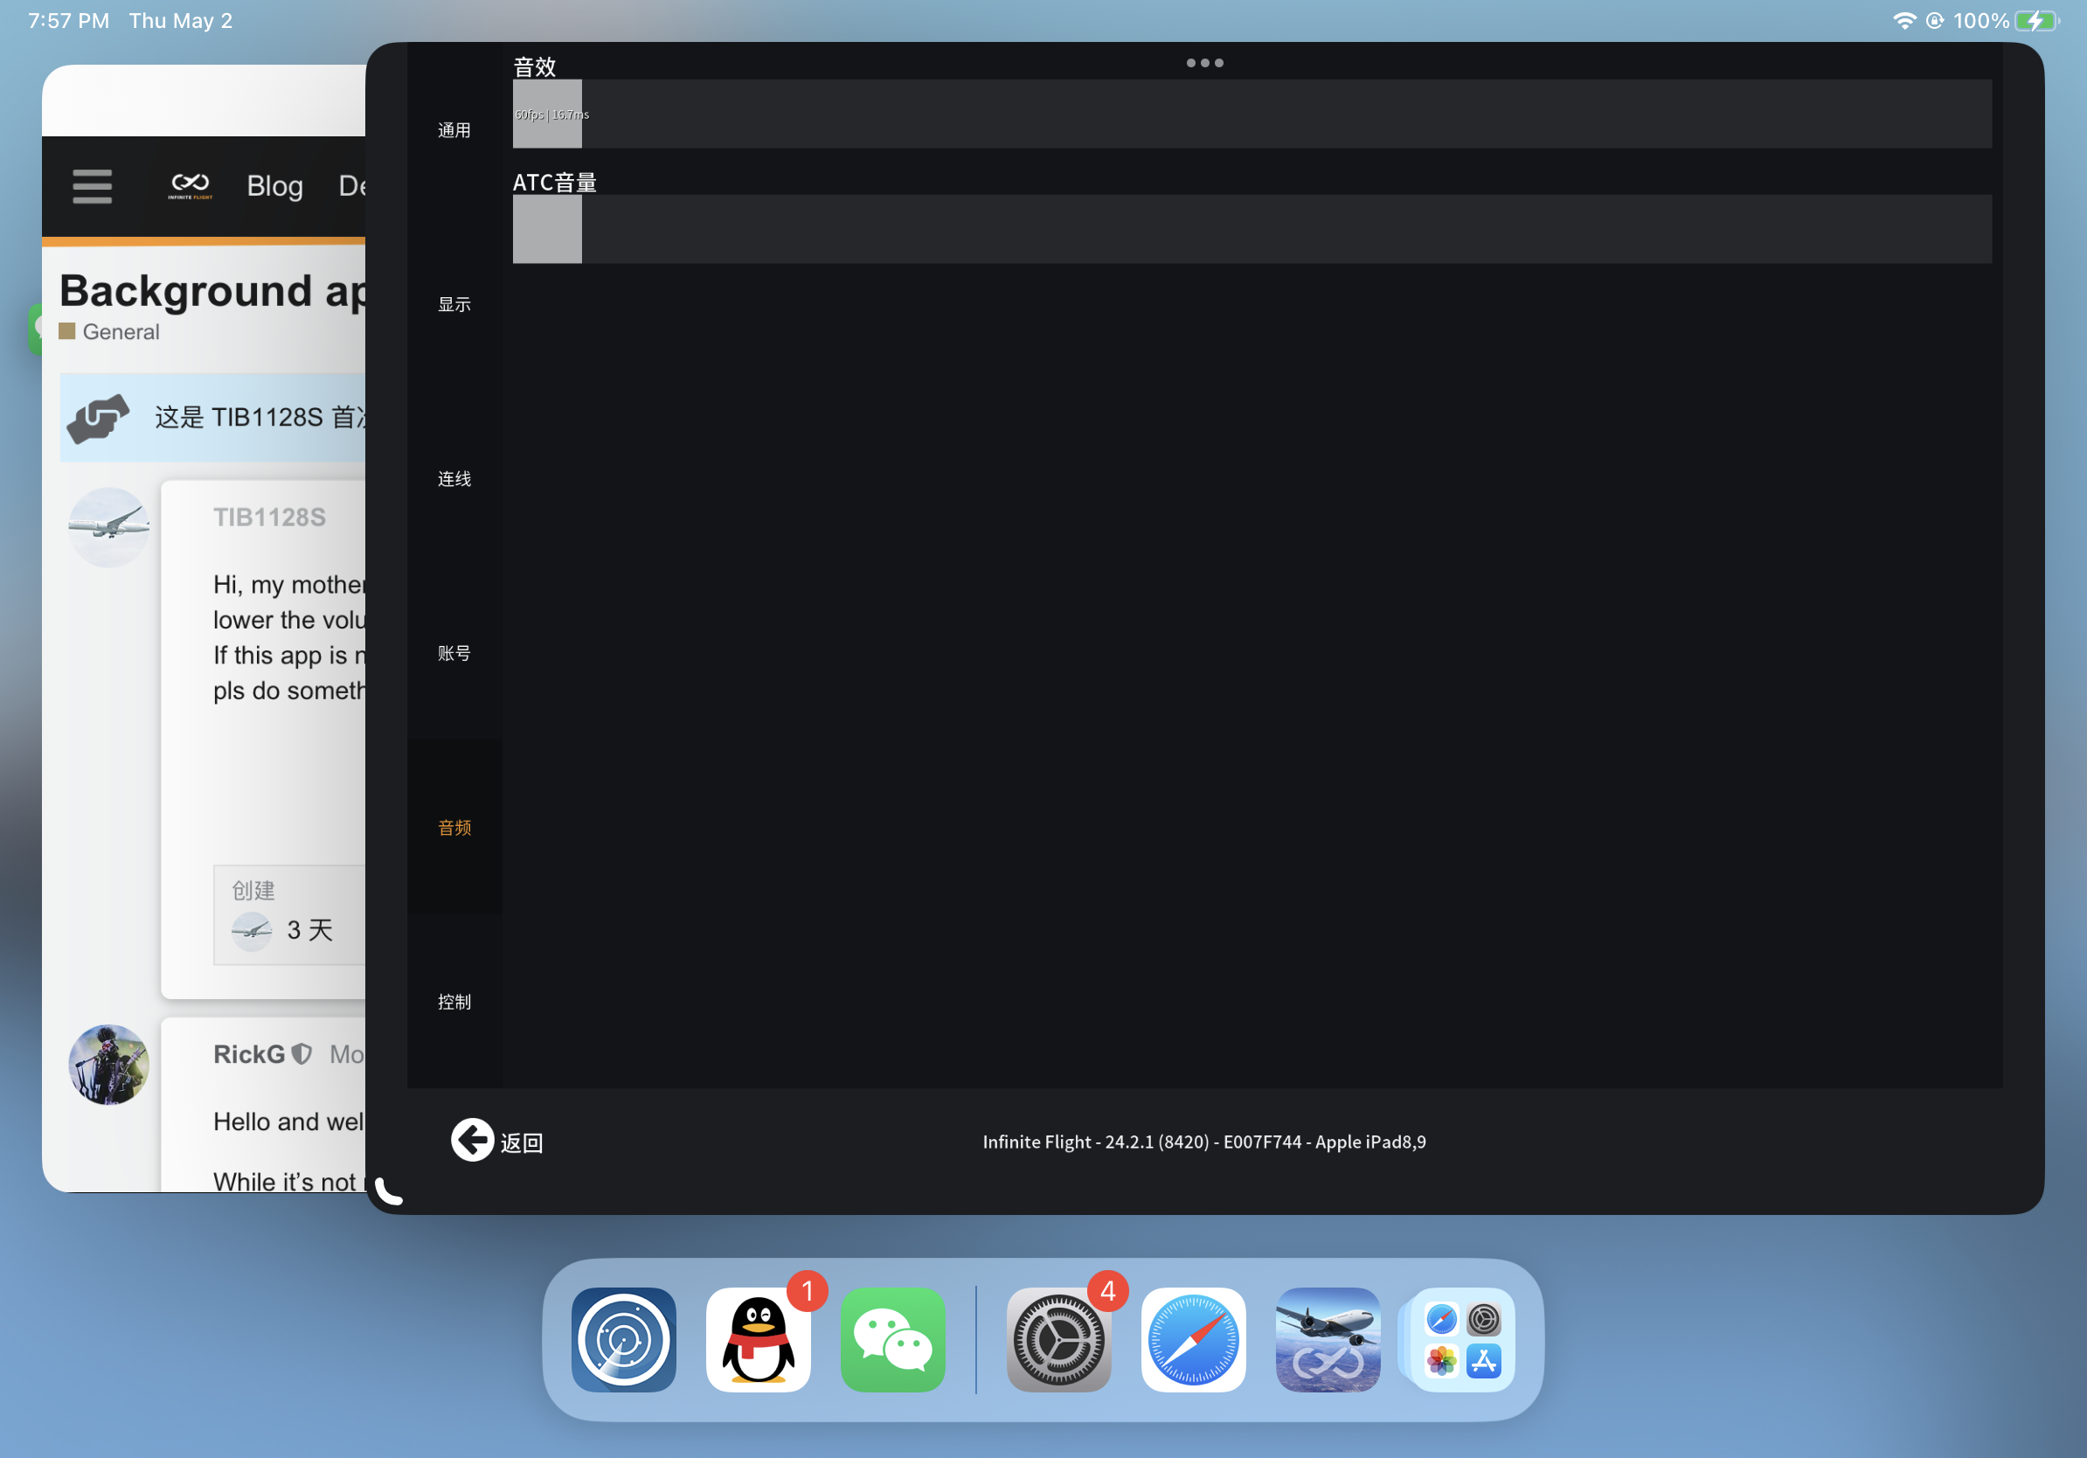Launch Infinite Flight app from dock

pos(1328,1339)
